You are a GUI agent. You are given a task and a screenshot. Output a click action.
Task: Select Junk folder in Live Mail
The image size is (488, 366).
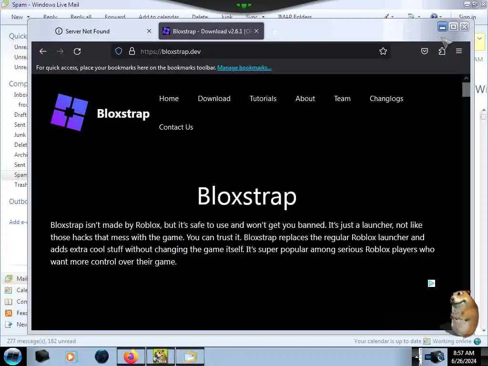(x=20, y=135)
